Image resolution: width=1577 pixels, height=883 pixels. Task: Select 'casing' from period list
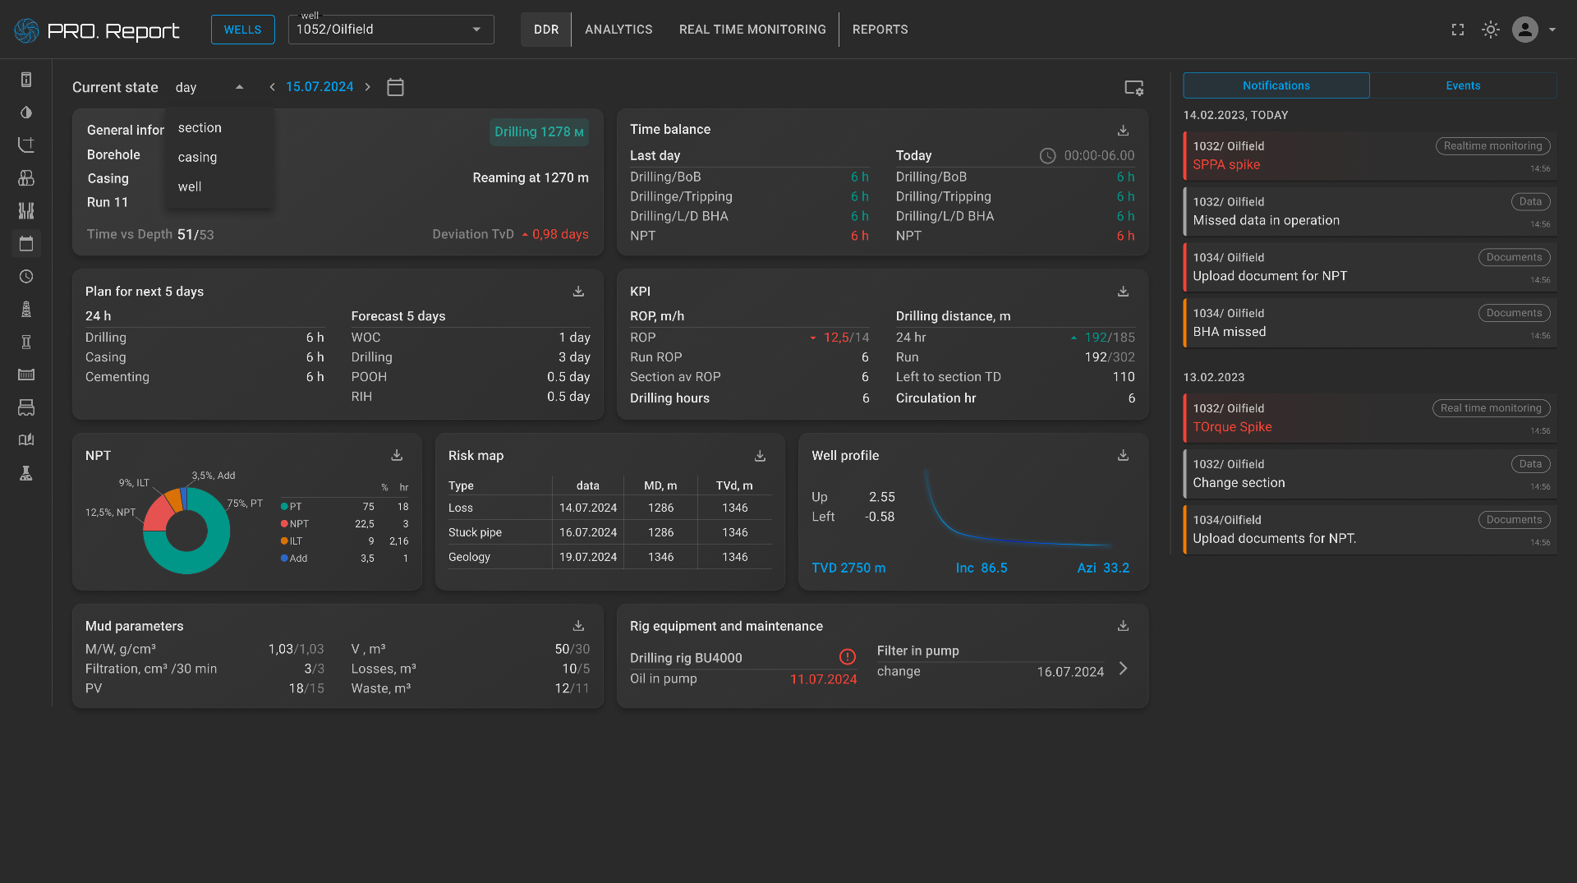pyautogui.click(x=198, y=157)
